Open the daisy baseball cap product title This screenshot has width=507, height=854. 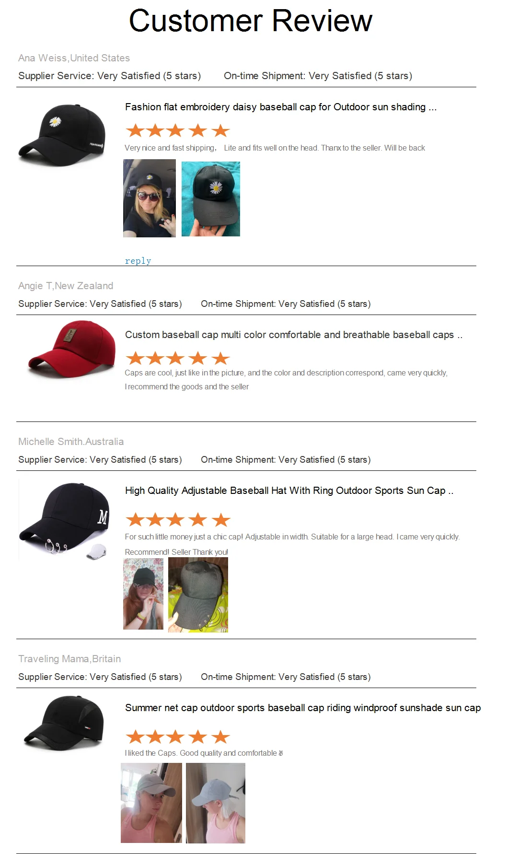281,107
